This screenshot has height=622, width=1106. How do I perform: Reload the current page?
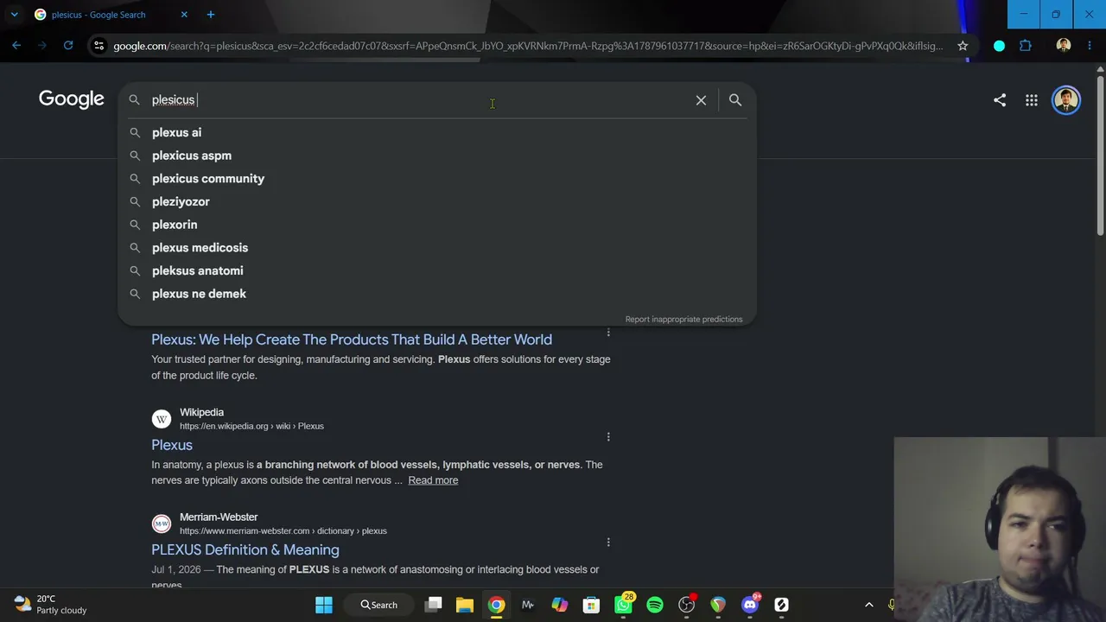(x=68, y=46)
